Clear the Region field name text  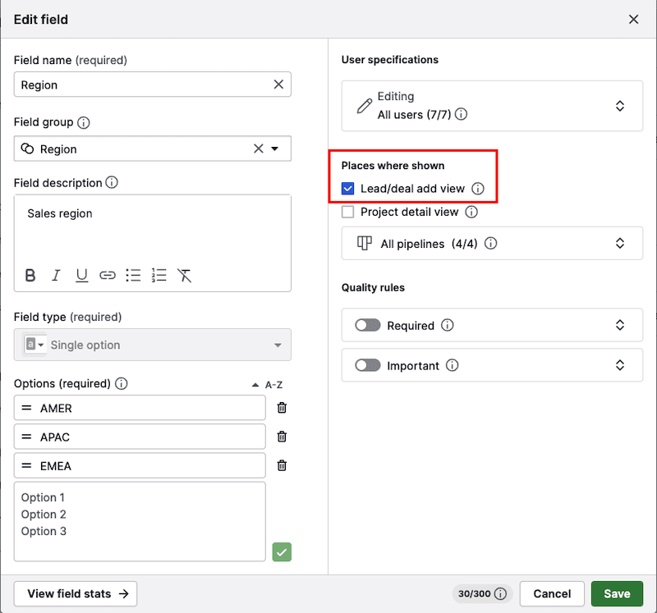tap(278, 85)
